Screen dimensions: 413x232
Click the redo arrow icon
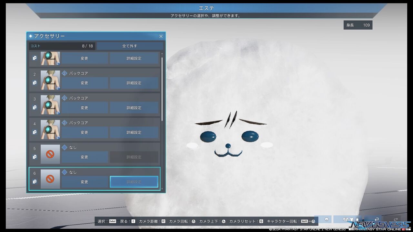396,219
